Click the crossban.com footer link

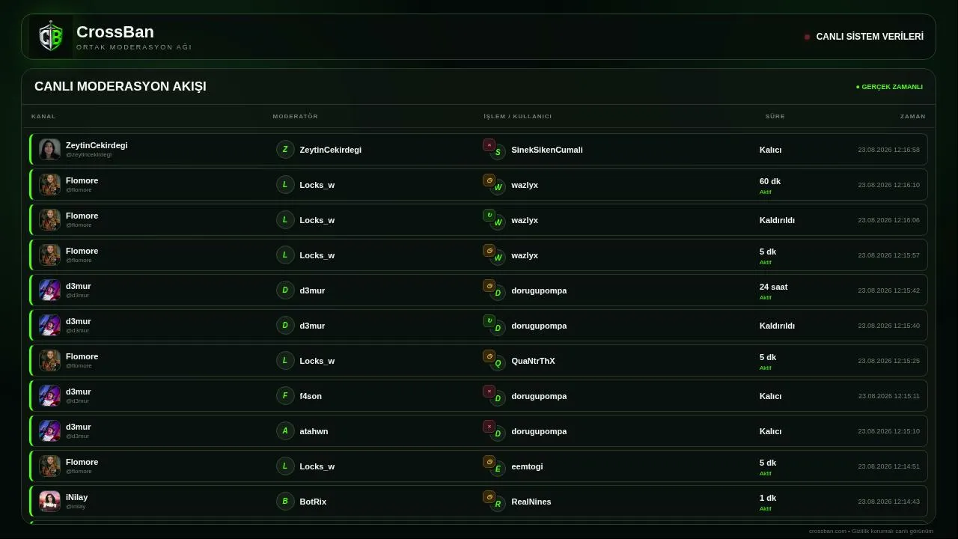point(828,531)
